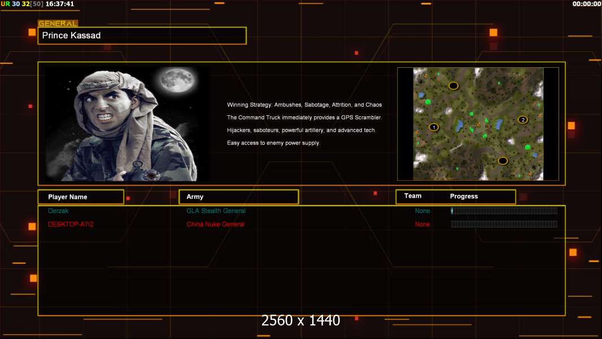Click the Team column header

[x=413, y=196]
